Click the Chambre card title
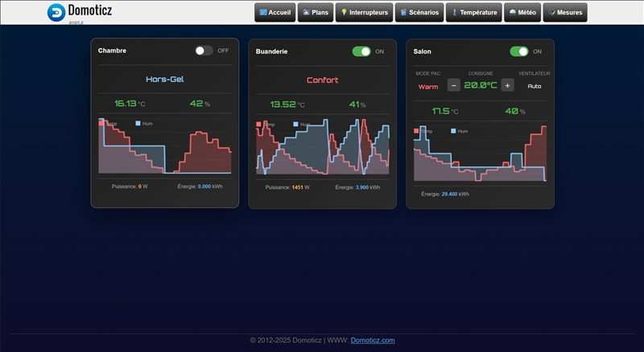 coord(112,51)
